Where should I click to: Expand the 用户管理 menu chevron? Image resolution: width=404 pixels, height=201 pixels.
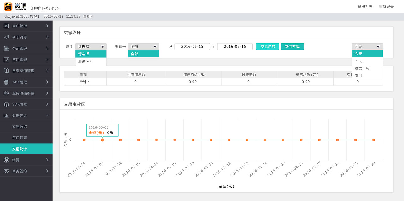(x=47, y=26)
